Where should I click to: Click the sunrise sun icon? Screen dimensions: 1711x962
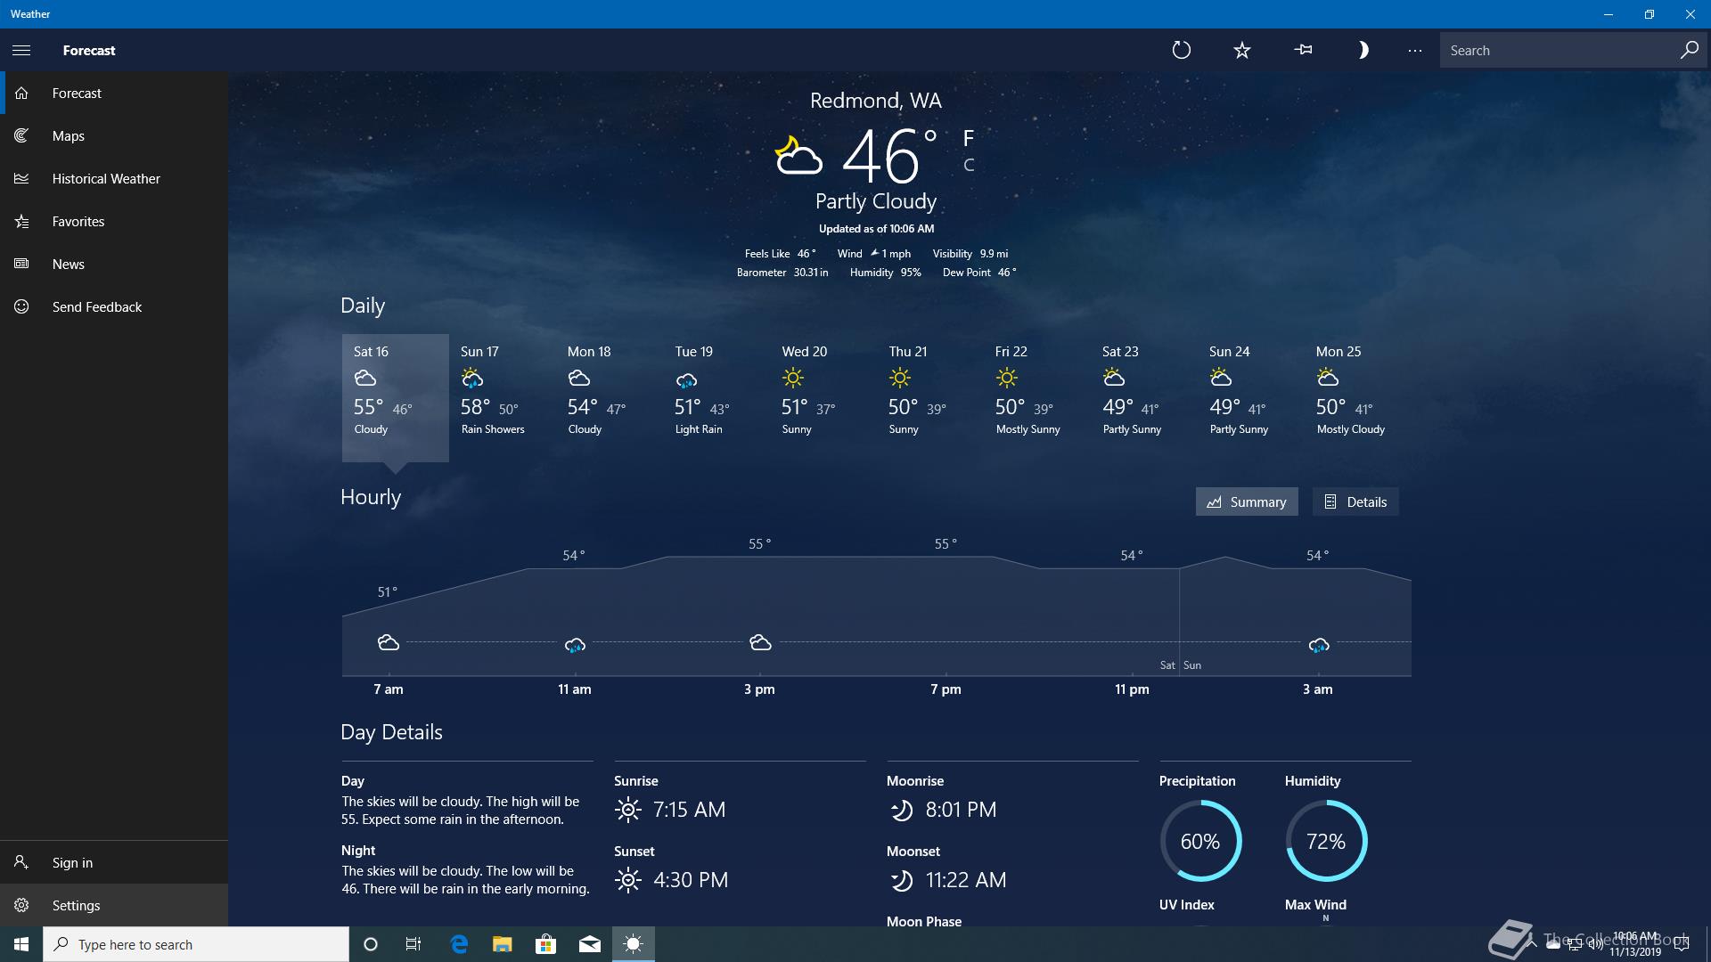(x=628, y=810)
